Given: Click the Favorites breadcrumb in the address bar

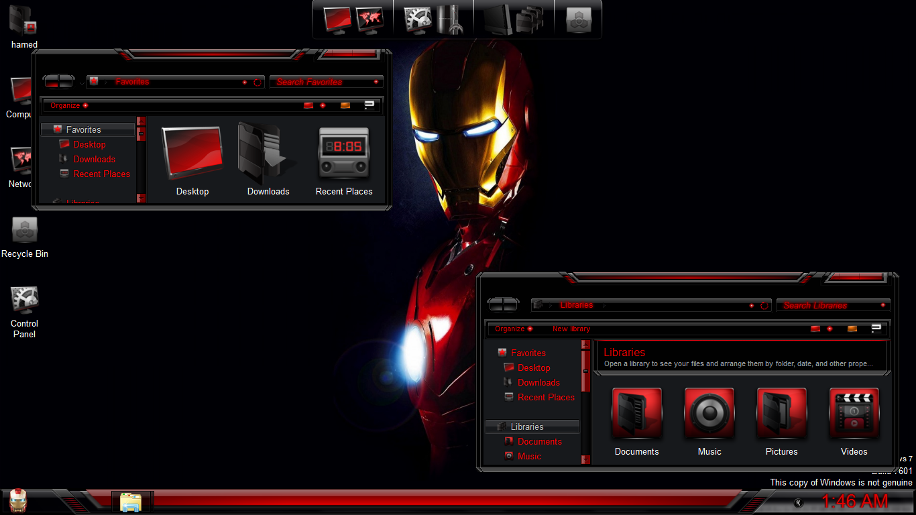Looking at the screenshot, I should pyautogui.click(x=132, y=82).
